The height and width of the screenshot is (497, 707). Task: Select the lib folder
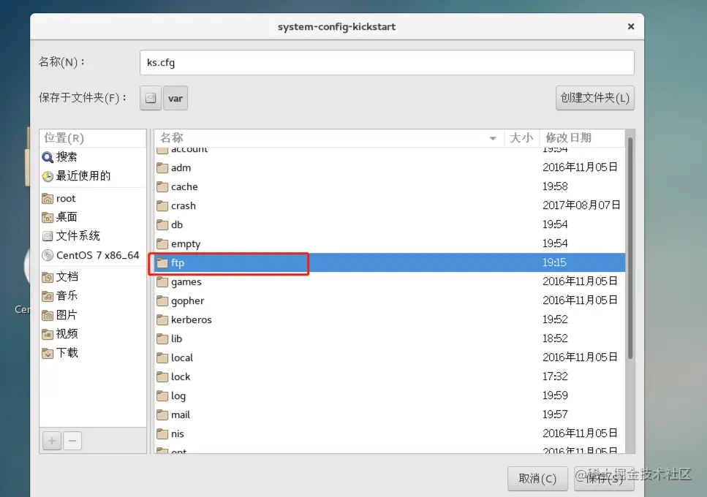390,338
